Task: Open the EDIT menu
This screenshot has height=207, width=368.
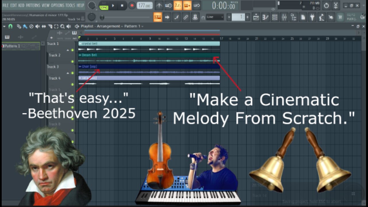Action: pos(13,5)
